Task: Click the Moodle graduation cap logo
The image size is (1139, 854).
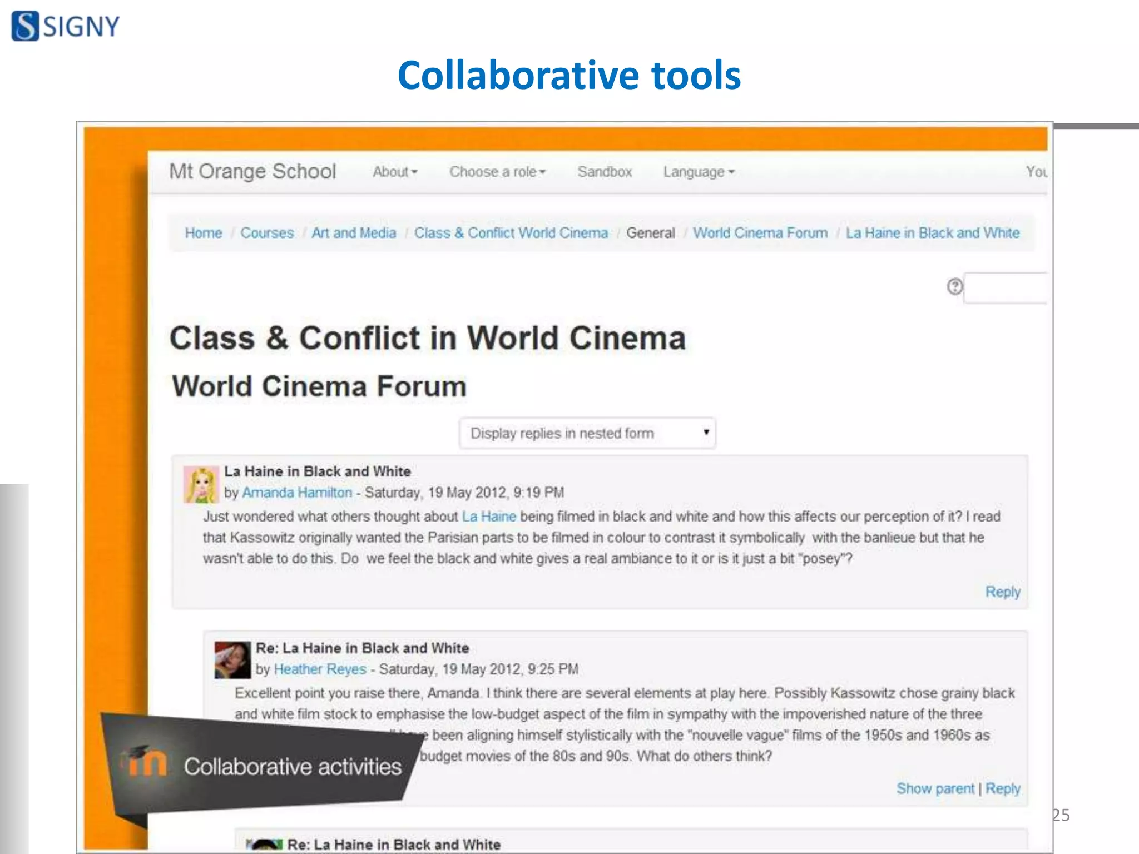Action: 145,761
